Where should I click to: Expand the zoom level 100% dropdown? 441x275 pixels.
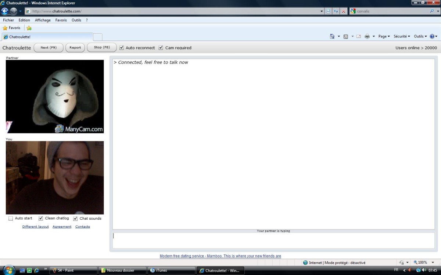433,263
